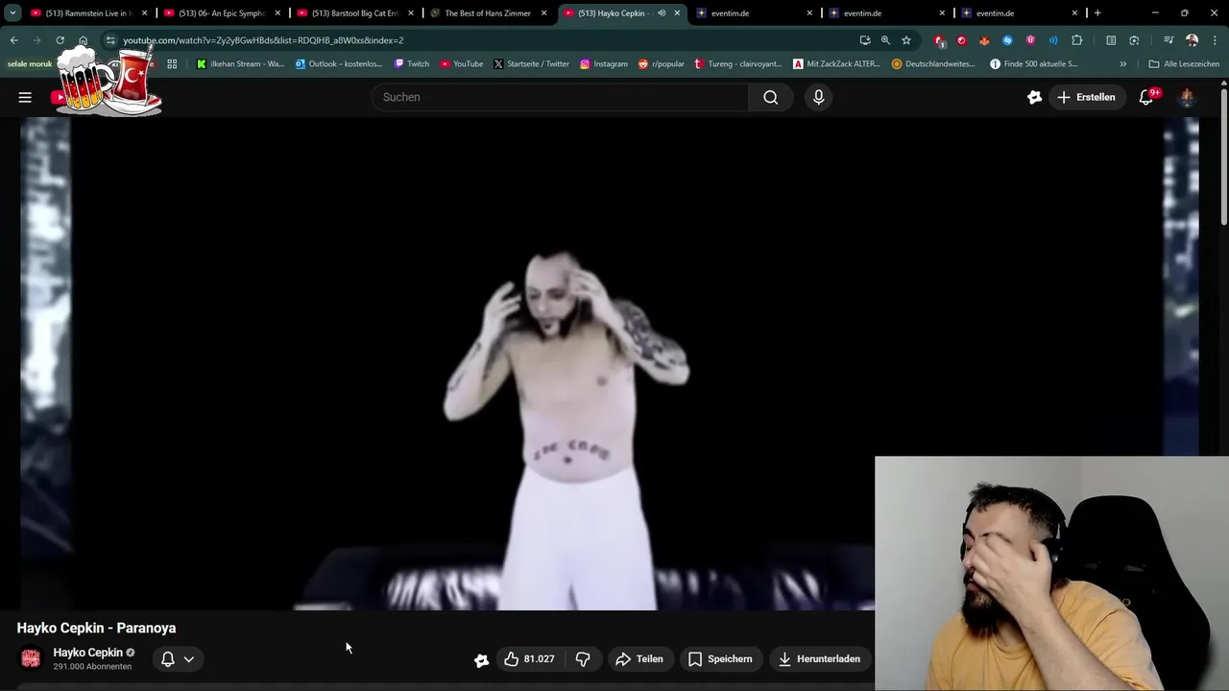The width and height of the screenshot is (1229, 691).
Task: Switch to 06- An Epic Symphony tab
Action: [222, 13]
